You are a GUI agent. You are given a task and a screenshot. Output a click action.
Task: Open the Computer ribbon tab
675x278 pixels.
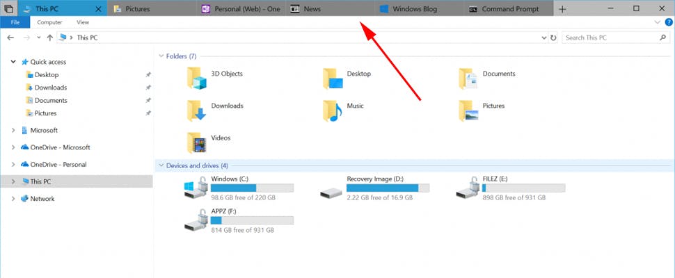click(x=49, y=22)
